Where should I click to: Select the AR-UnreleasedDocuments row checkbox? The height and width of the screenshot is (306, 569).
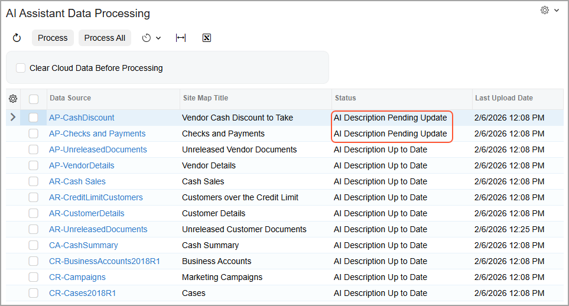pos(34,229)
